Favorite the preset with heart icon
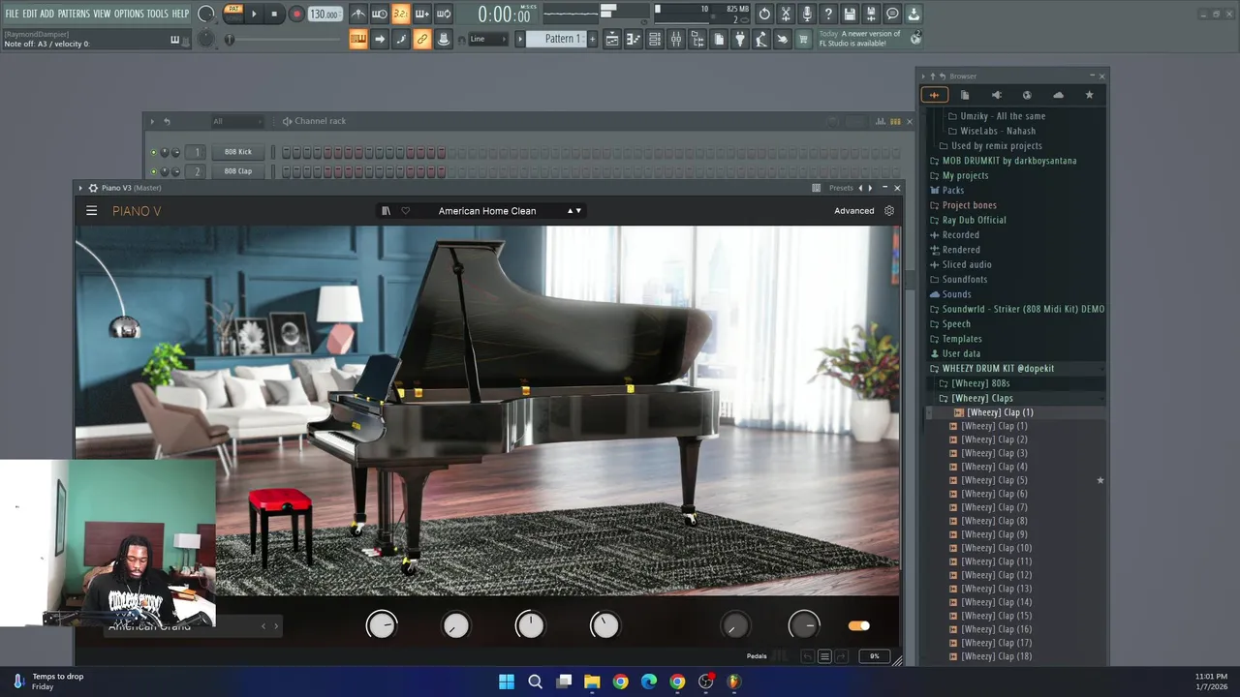The width and height of the screenshot is (1240, 697). (x=405, y=211)
